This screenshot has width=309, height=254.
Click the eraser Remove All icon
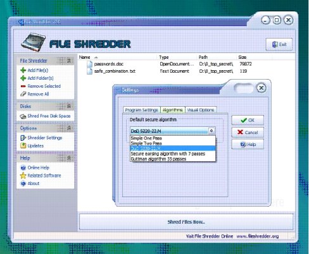click(x=23, y=94)
